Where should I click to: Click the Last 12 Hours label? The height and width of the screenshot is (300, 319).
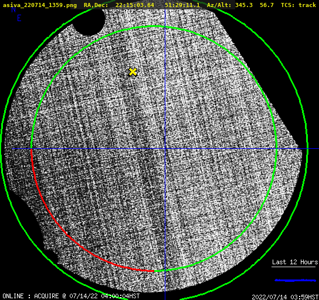tap(295, 262)
